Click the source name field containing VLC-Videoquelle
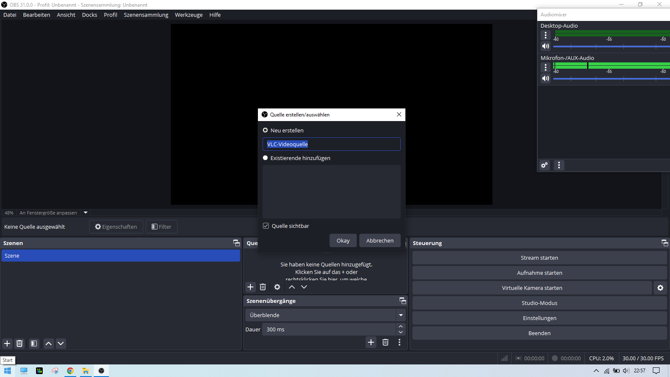 332,144
